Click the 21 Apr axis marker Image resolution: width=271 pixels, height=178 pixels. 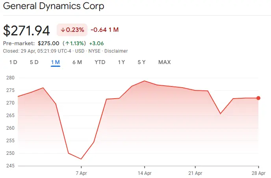[x=195, y=173]
